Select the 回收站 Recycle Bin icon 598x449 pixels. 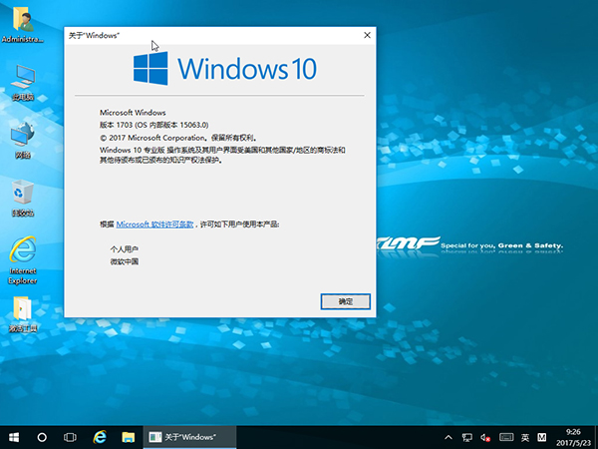[x=22, y=196]
